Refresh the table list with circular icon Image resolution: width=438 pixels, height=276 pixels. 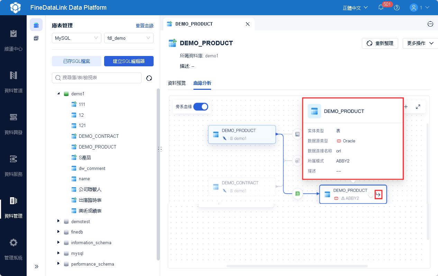coord(149,78)
